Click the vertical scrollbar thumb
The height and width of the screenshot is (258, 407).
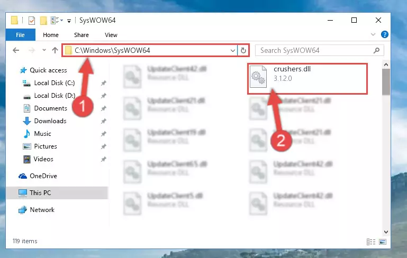[x=386, y=82]
